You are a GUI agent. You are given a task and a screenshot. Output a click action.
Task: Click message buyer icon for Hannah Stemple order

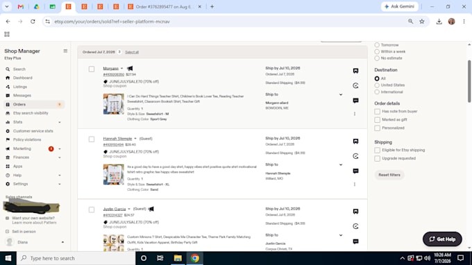(355, 171)
